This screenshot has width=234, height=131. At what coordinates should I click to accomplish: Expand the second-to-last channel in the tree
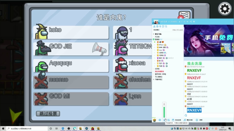click(x=153, y=77)
